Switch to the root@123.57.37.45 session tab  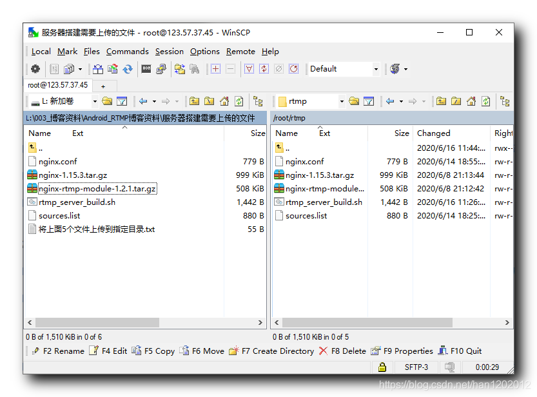pos(58,85)
